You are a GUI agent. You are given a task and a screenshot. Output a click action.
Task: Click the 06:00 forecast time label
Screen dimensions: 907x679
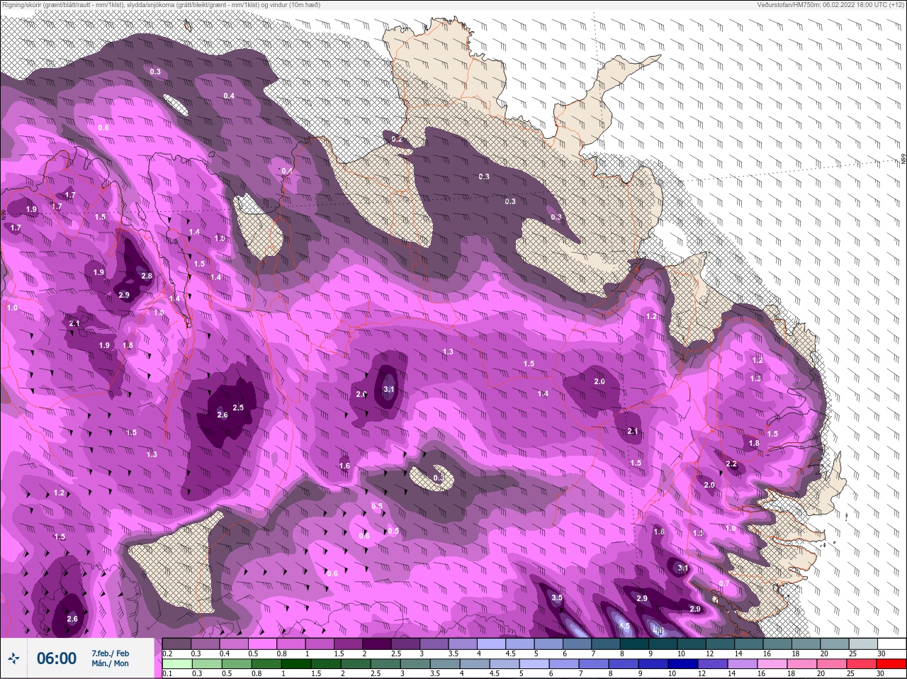57,658
